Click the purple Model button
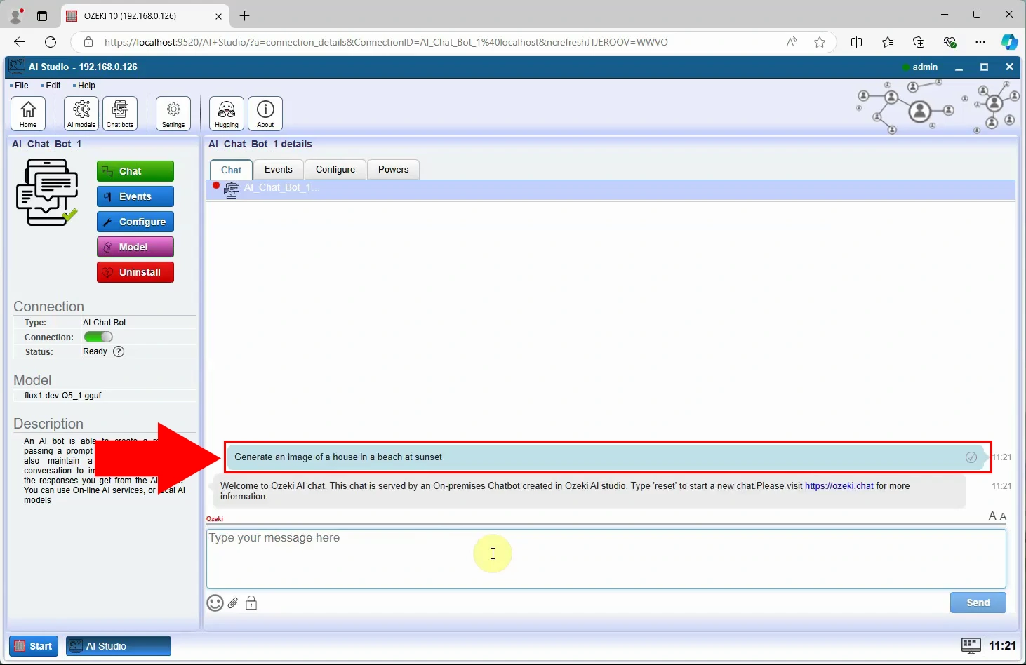The image size is (1026, 665). (x=135, y=247)
